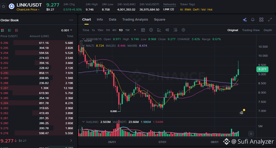Click the 9.277 current price axis label
The width and height of the screenshot is (276, 148).
[x=262, y=69]
